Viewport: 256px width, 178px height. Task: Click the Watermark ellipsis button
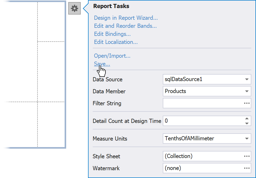click(247, 168)
